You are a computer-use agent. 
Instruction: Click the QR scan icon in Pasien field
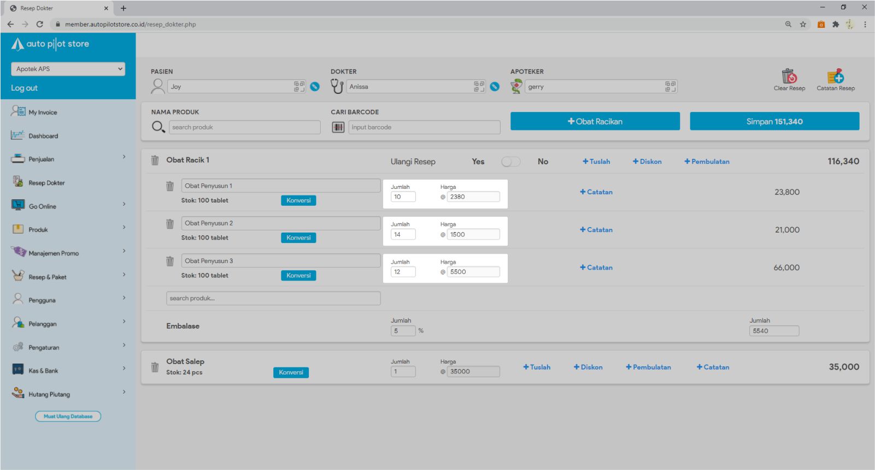[x=299, y=86]
